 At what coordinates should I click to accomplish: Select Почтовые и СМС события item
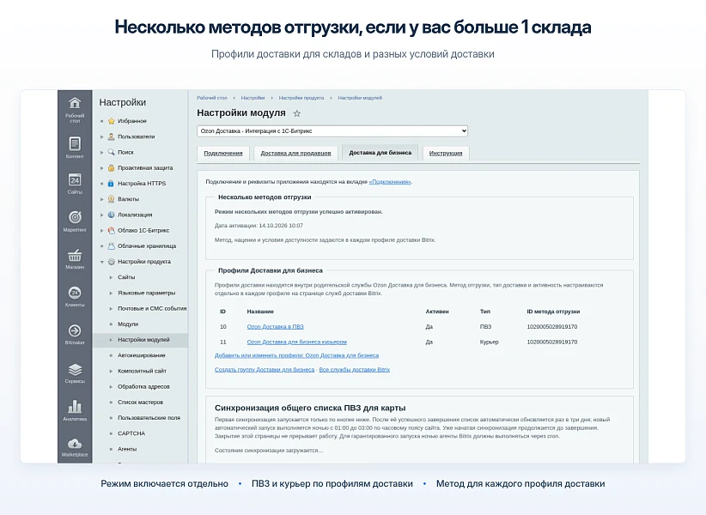[152, 308]
